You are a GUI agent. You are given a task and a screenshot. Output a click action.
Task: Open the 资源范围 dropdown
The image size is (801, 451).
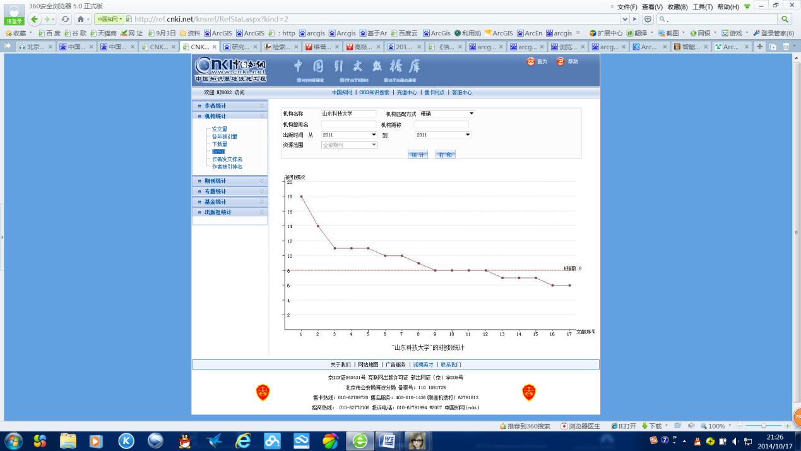[x=349, y=145]
